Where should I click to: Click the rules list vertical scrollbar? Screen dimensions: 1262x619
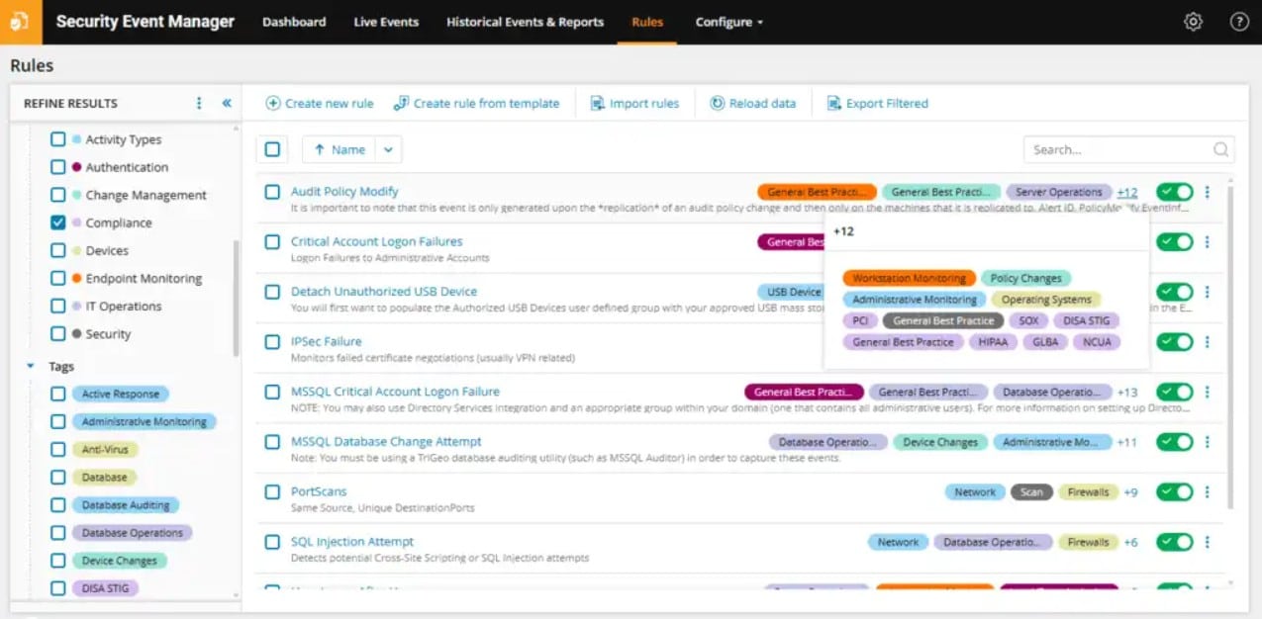point(1230,346)
